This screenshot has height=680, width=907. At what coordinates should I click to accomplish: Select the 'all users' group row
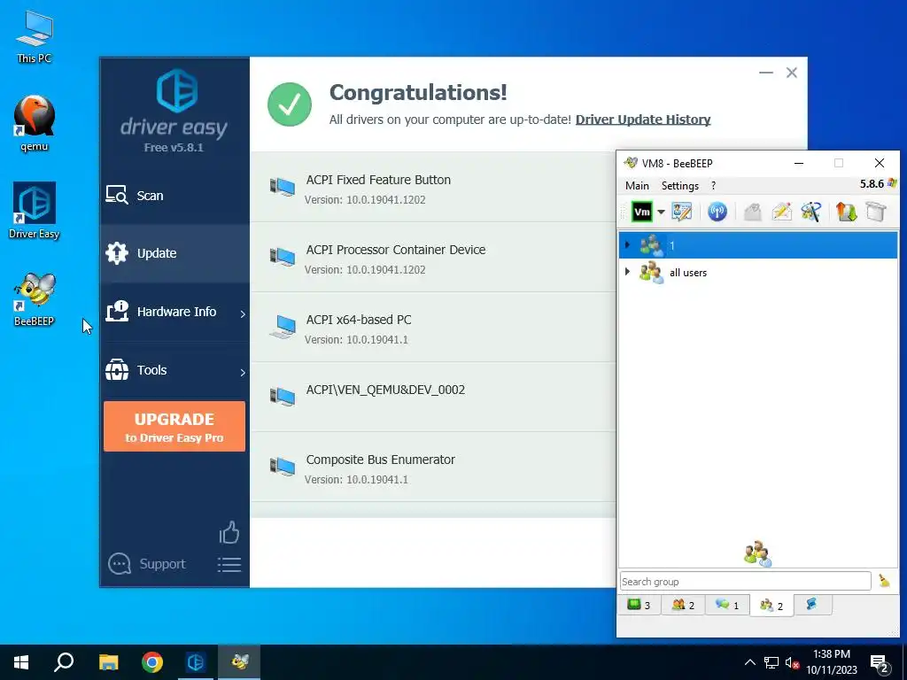tap(758, 273)
